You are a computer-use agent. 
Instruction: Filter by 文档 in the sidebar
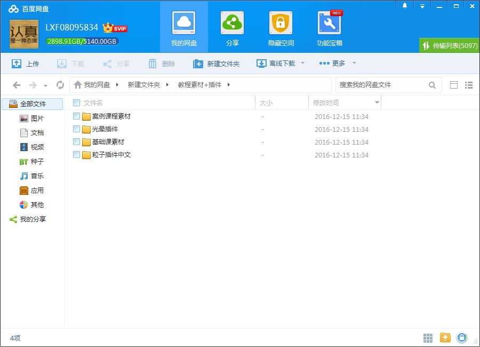click(x=32, y=133)
